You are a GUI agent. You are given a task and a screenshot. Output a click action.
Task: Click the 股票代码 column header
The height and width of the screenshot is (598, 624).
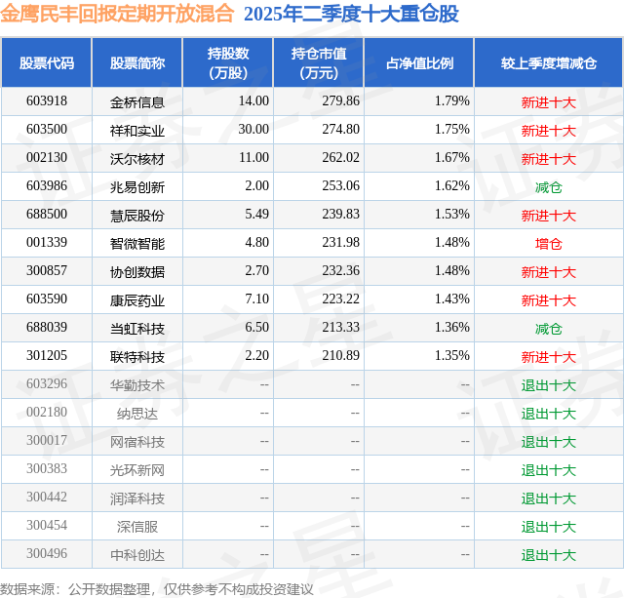pos(47,62)
